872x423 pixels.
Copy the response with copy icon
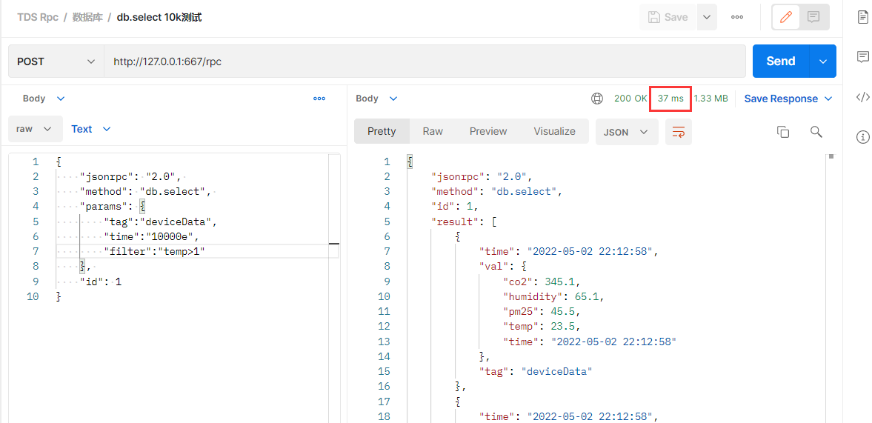(783, 132)
